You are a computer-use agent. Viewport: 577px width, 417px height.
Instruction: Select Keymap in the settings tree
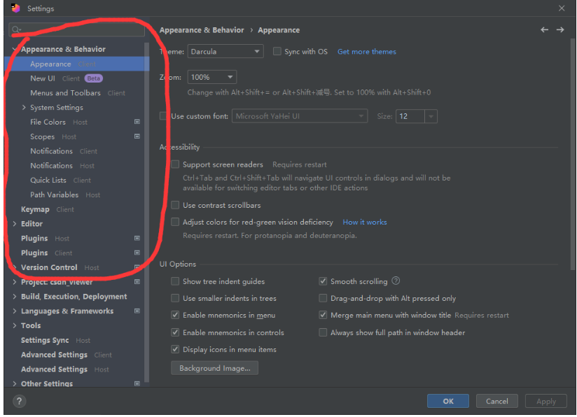click(35, 209)
